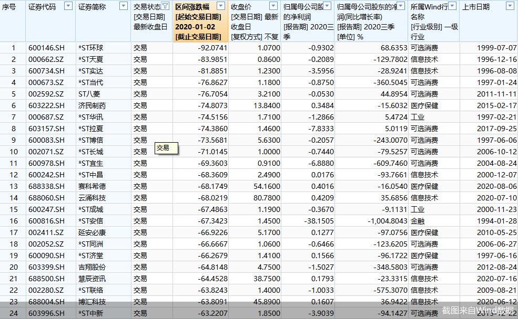Select listing date 2000-12-07
Image resolution: width=518 pixels, height=319 pixels.
496,175
